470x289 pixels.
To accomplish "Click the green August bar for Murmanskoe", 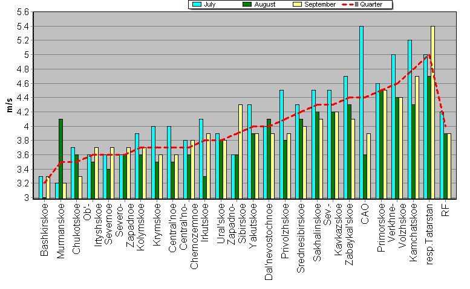I will tap(61, 159).
